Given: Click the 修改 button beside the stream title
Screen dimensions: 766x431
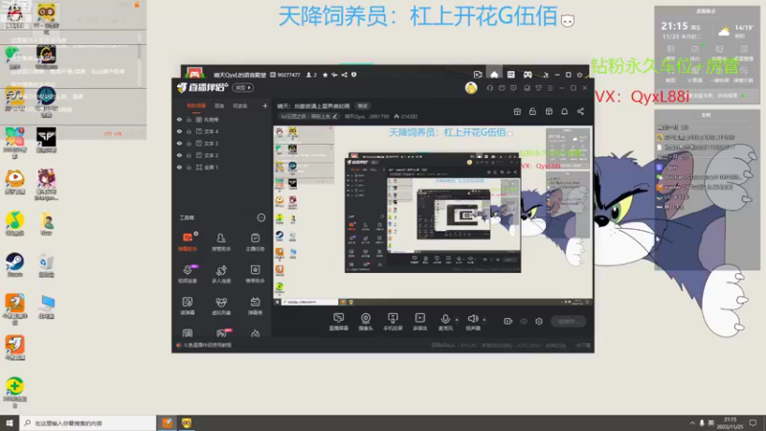Looking at the screenshot, I should (x=363, y=105).
